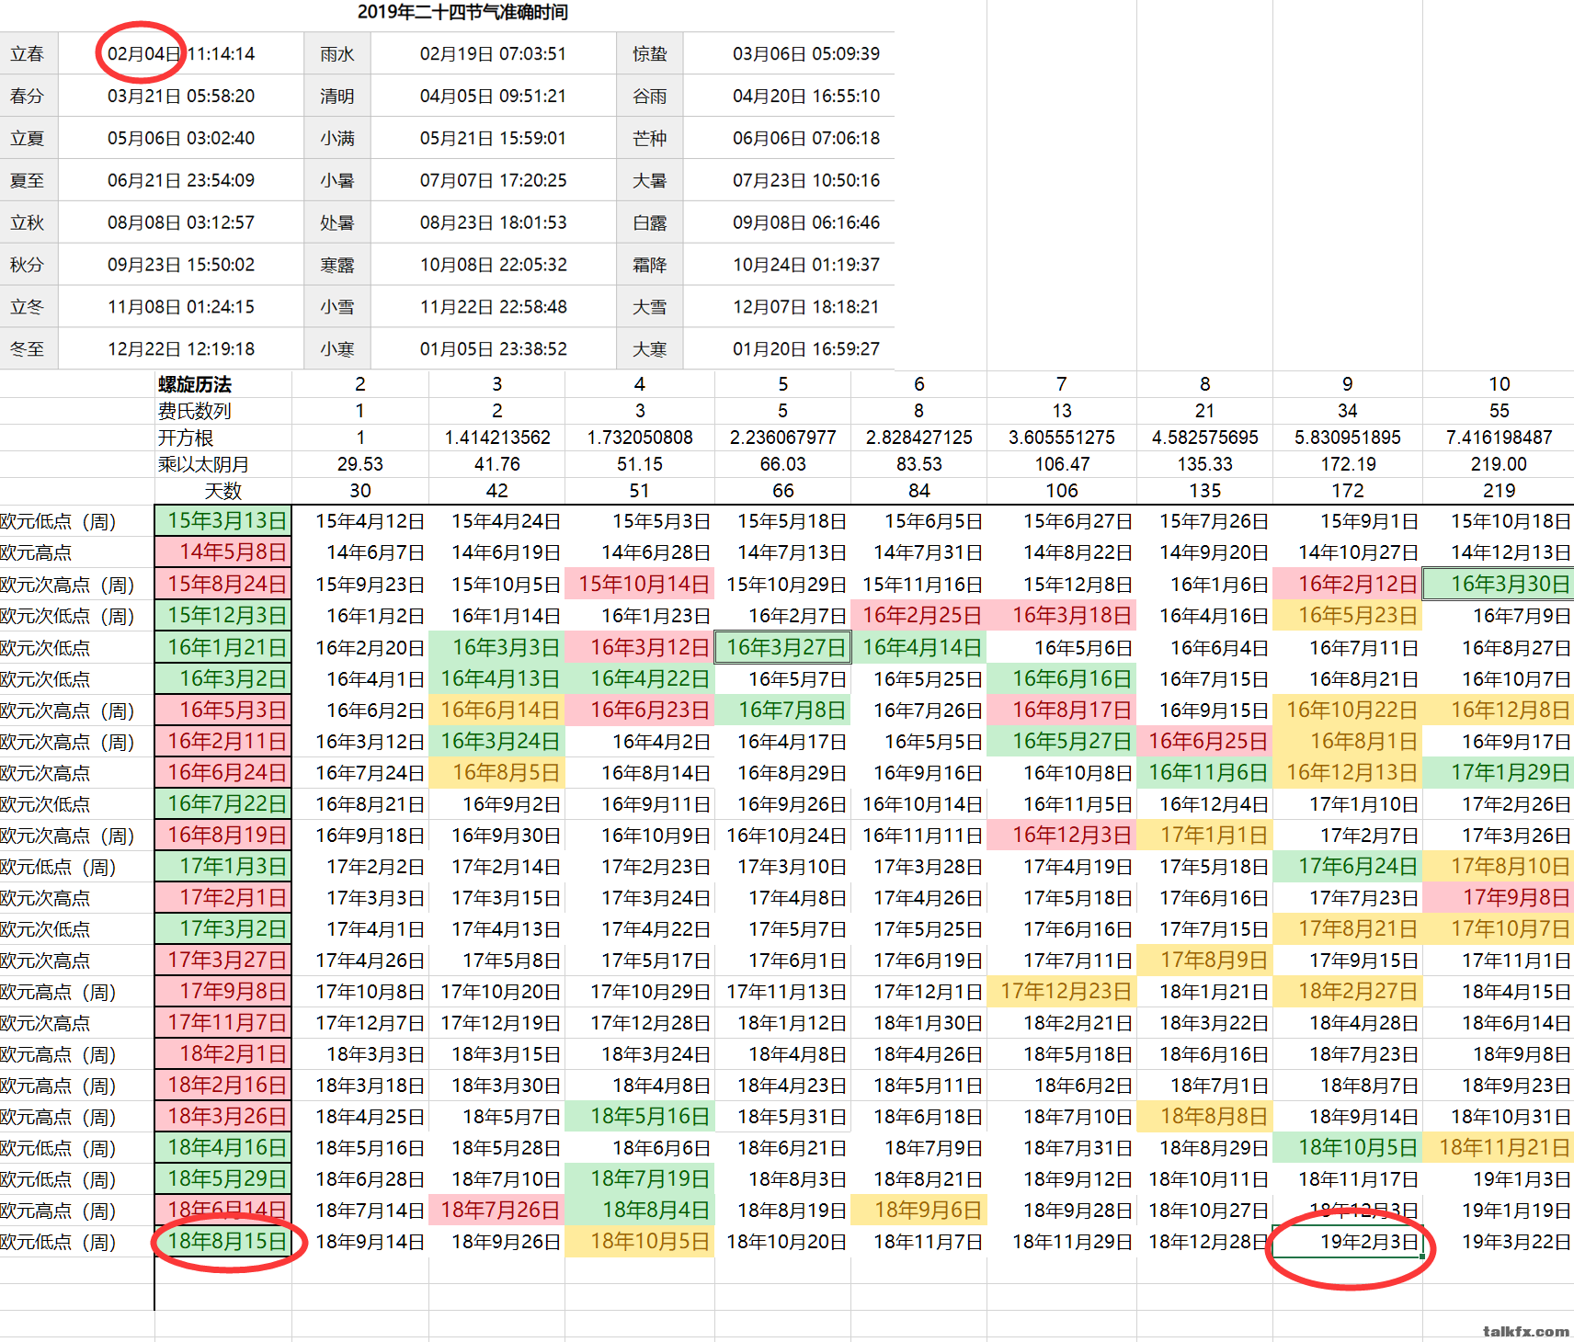Image resolution: width=1574 pixels, height=1342 pixels.
Task: Select the 02月19日 07:03:51 time cell
Action: (x=493, y=54)
